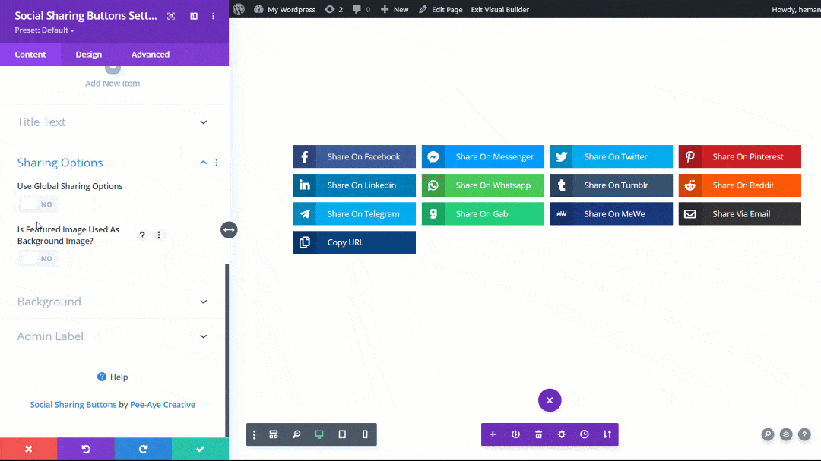The height and width of the screenshot is (461, 821).
Task: Open the settings panel three-dot menu
Action: click(x=213, y=16)
